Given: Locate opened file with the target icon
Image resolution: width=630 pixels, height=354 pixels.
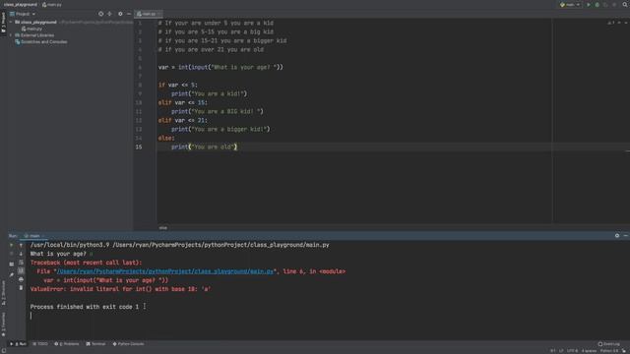Looking at the screenshot, I should pyautogui.click(x=100, y=14).
